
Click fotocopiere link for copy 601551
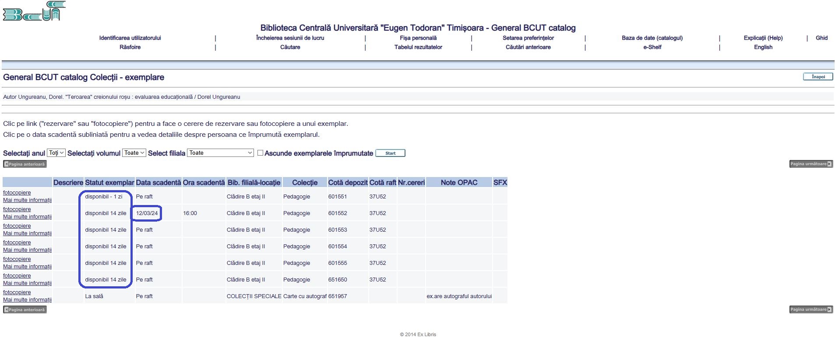[17, 193]
